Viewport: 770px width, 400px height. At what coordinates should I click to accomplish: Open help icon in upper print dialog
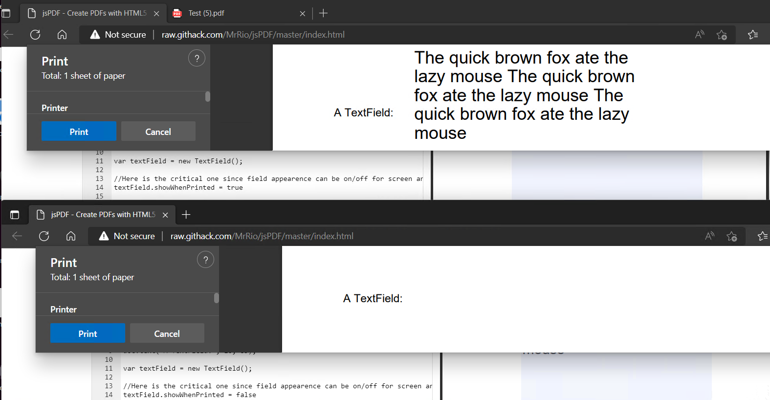[x=197, y=58]
